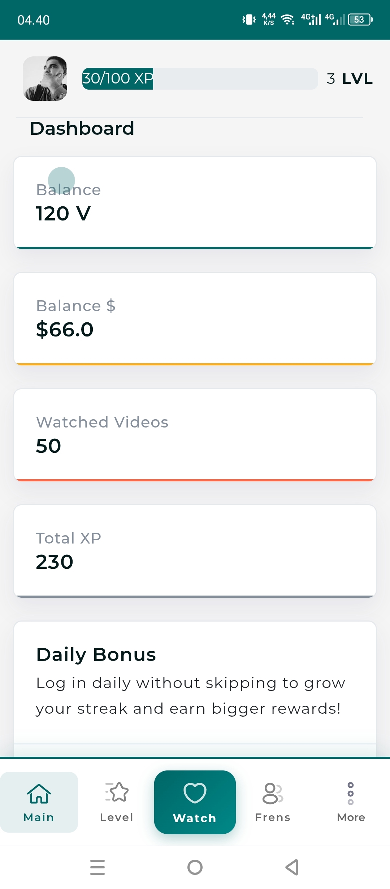Open the Balance $ 66.0 card

click(x=195, y=318)
